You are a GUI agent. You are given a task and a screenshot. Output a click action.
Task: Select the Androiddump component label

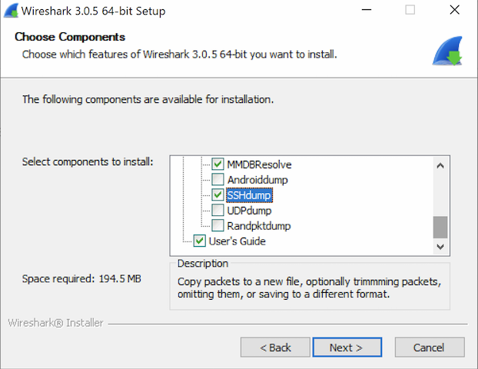pos(257,180)
